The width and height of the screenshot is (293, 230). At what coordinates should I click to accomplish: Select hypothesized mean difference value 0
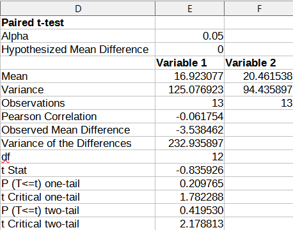(189, 49)
